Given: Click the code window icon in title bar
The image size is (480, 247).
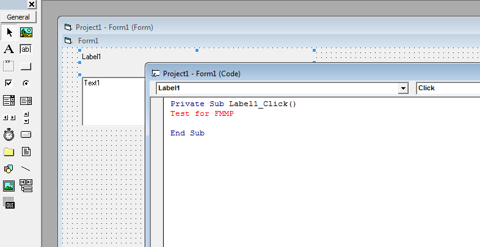Looking at the screenshot, I should [156, 74].
